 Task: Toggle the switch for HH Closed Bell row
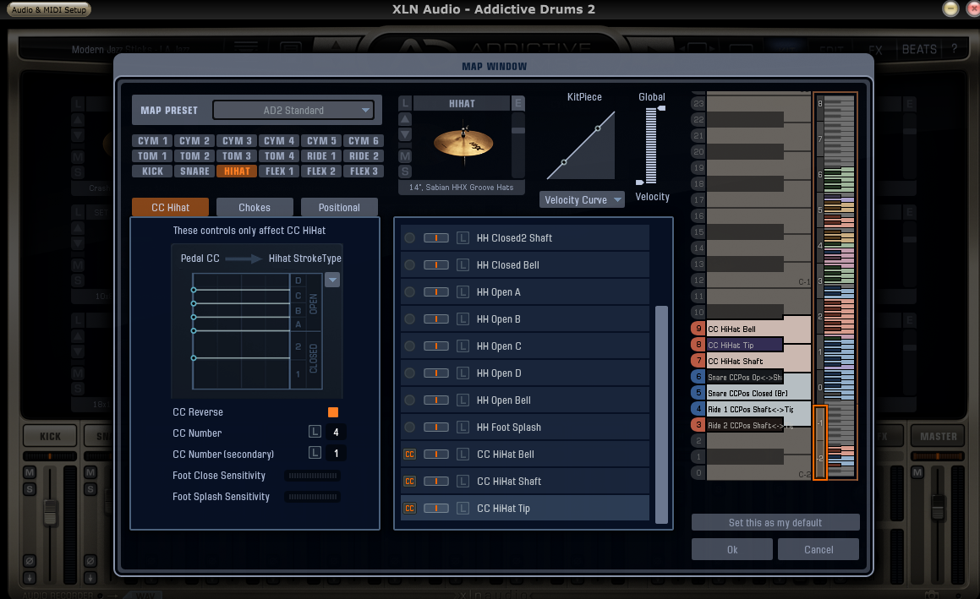pos(435,264)
